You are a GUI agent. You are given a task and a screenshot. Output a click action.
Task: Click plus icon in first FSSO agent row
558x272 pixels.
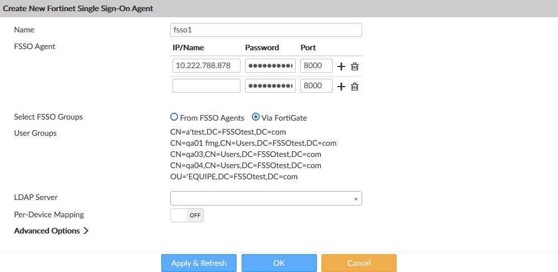click(x=341, y=66)
